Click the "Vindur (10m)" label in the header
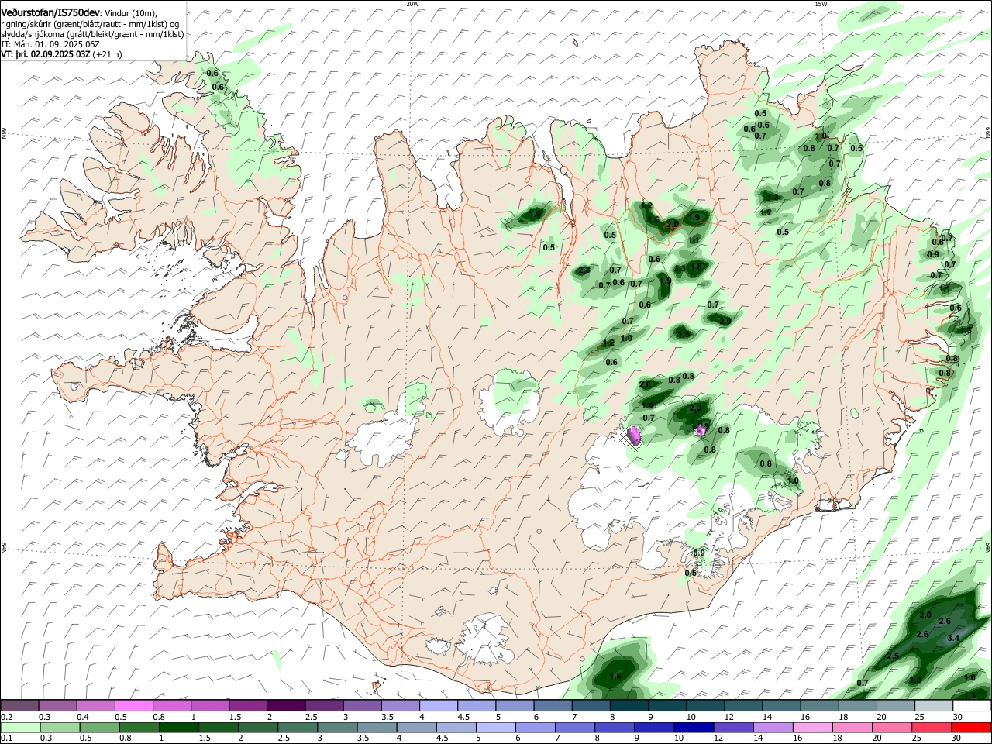 tap(129, 13)
